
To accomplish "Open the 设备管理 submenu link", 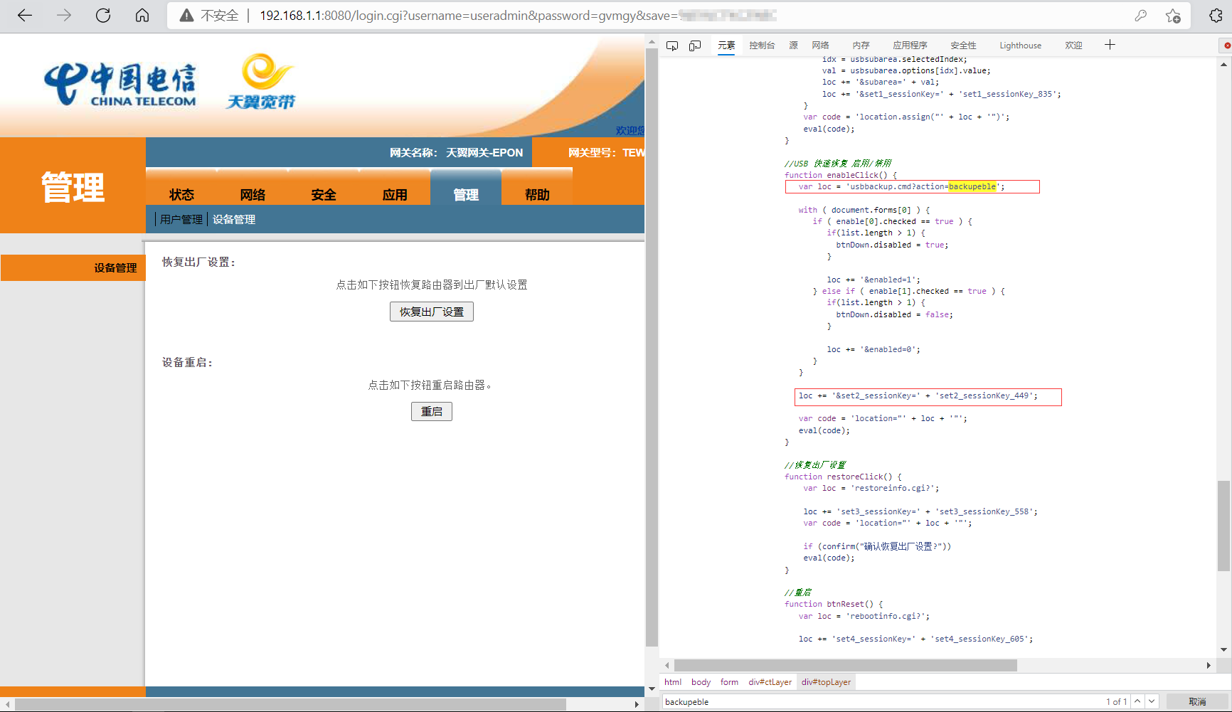I will click(x=234, y=220).
